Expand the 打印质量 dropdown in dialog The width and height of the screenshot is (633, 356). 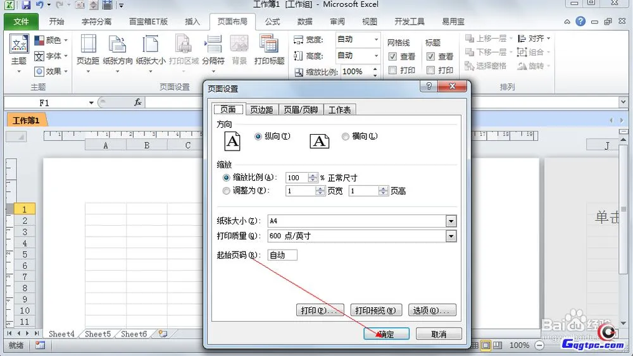(451, 236)
